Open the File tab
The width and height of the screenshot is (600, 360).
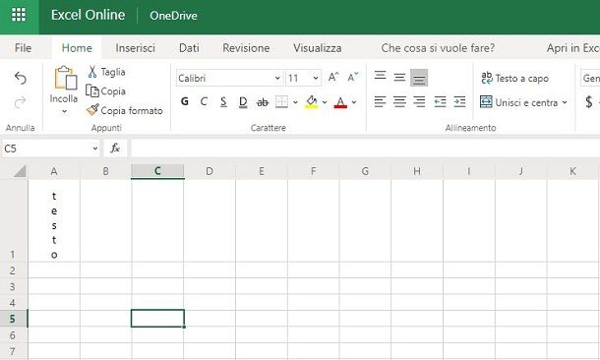click(23, 48)
